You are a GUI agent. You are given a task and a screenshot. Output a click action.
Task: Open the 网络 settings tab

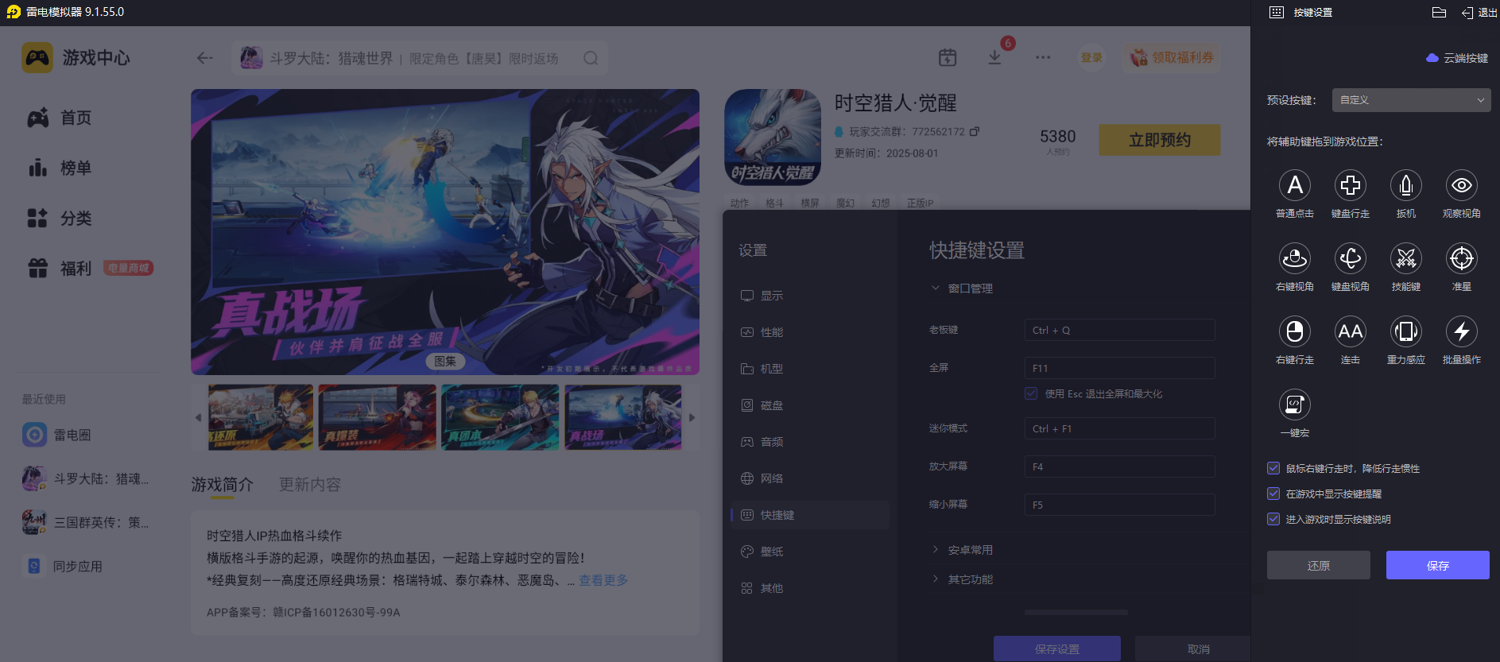tap(810, 478)
